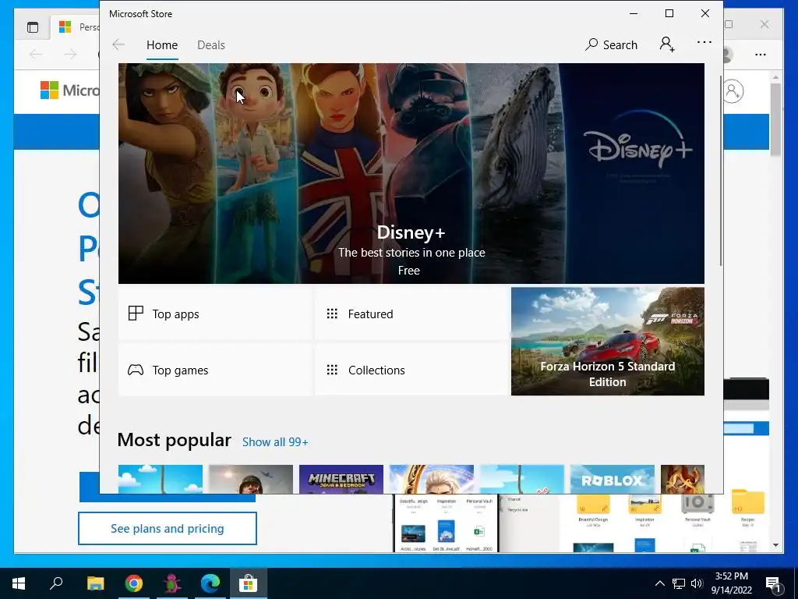Open the purple bug app on taskbar
The image size is (798, 599).
(x=172, y=583)
